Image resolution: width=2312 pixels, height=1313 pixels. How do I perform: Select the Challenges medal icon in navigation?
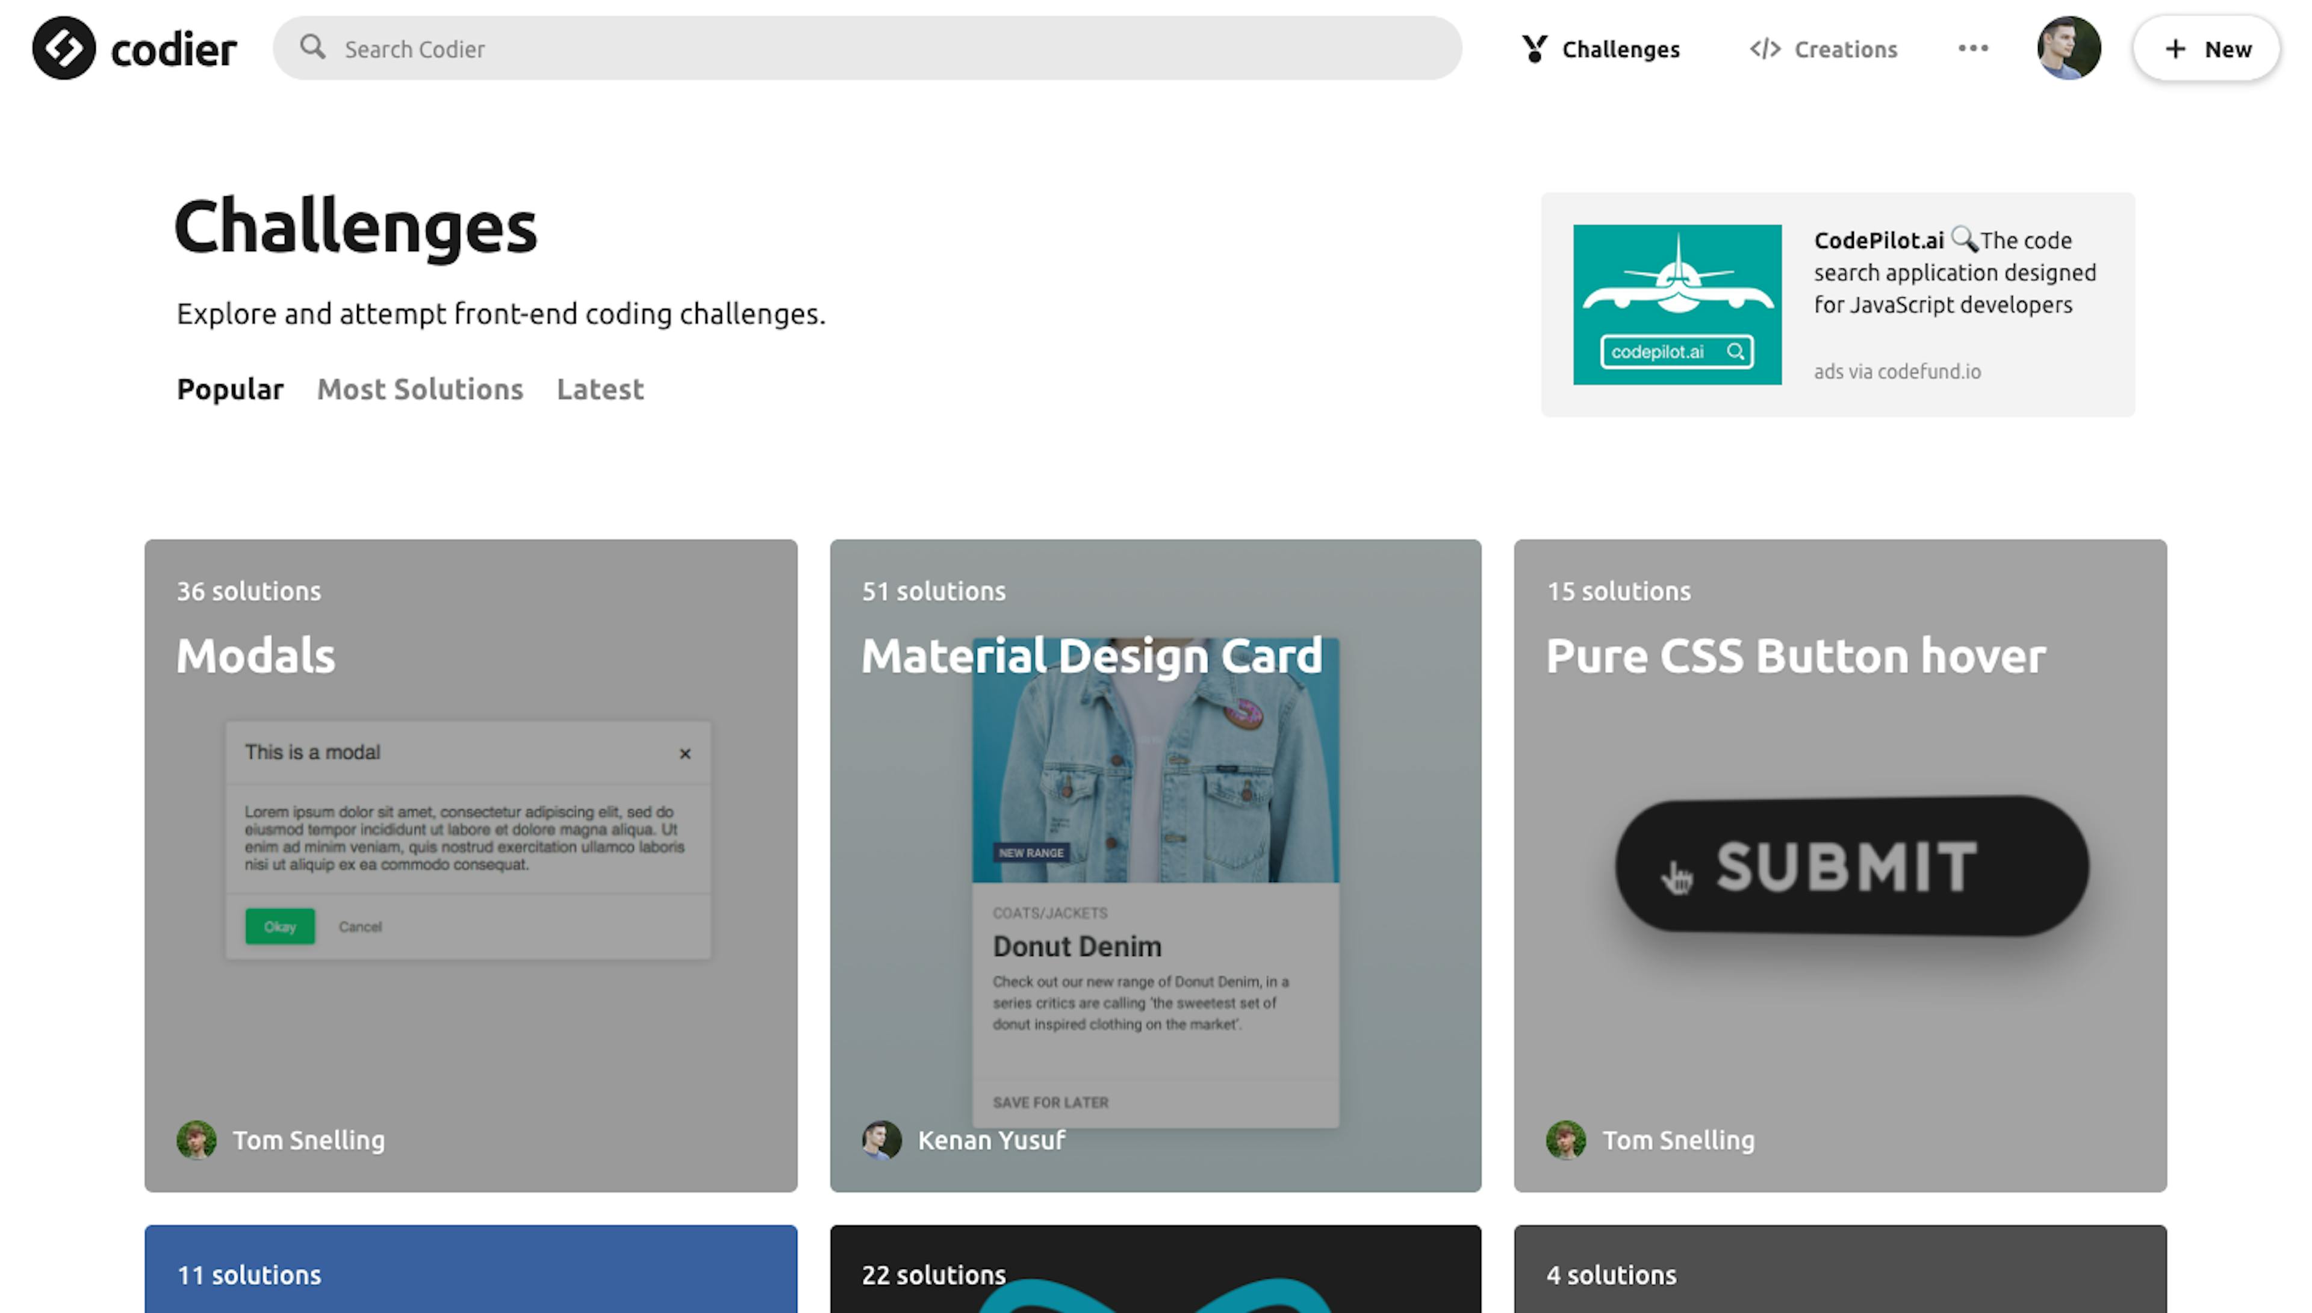pyautogui.click(x=1536, y=49)
